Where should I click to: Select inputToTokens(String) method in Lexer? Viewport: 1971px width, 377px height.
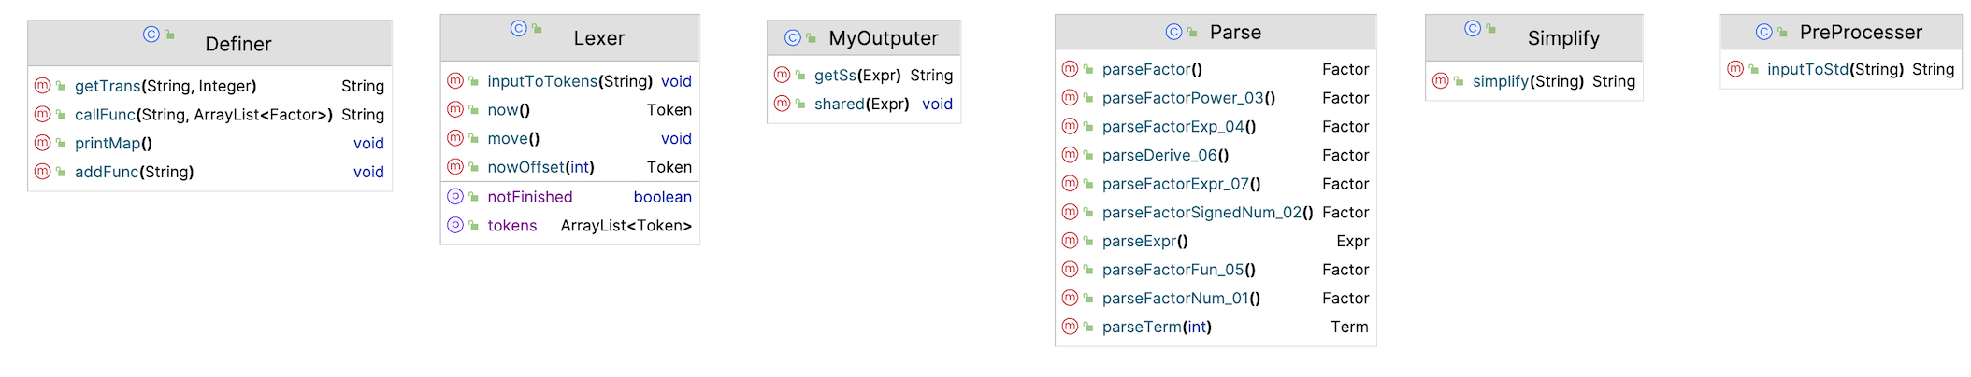pyautogui.click(x=569, y=81)
